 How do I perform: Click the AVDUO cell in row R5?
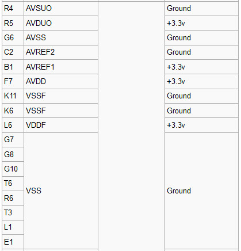tap(61, 23)
